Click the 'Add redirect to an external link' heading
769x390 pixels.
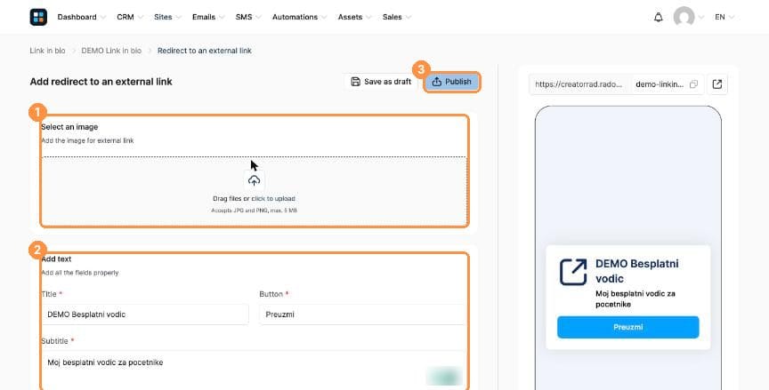101,82
